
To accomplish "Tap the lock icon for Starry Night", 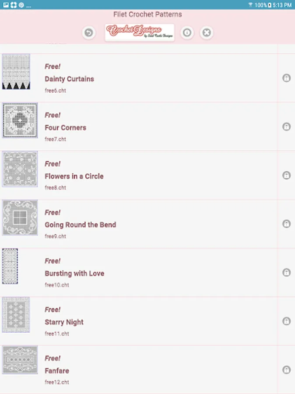I will [286, 321].
